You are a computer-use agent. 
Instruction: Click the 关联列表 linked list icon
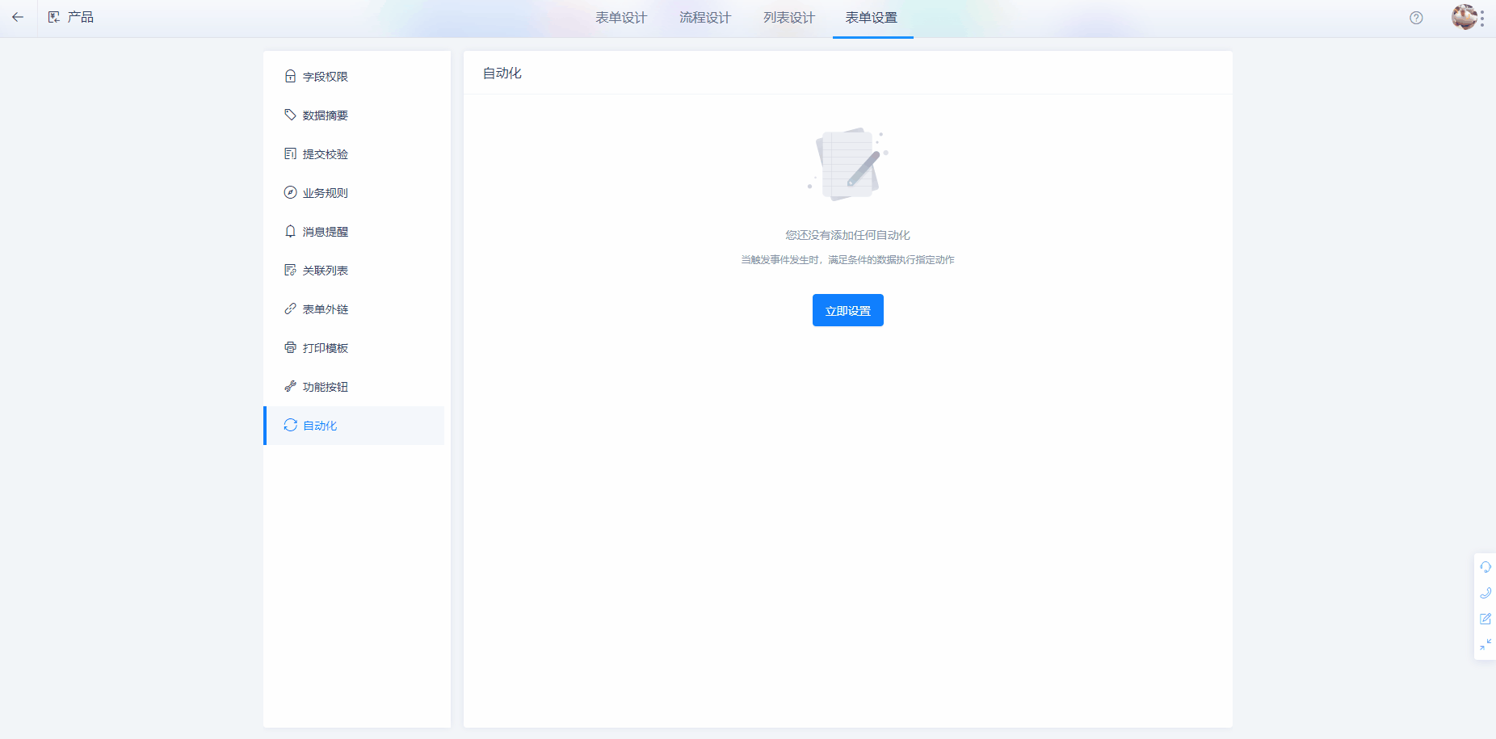point(290,270)
